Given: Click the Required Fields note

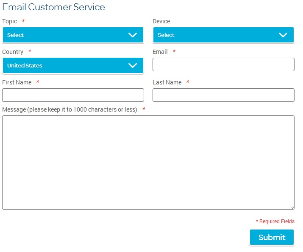Looking at the screenshot, I should click(275, 221).
